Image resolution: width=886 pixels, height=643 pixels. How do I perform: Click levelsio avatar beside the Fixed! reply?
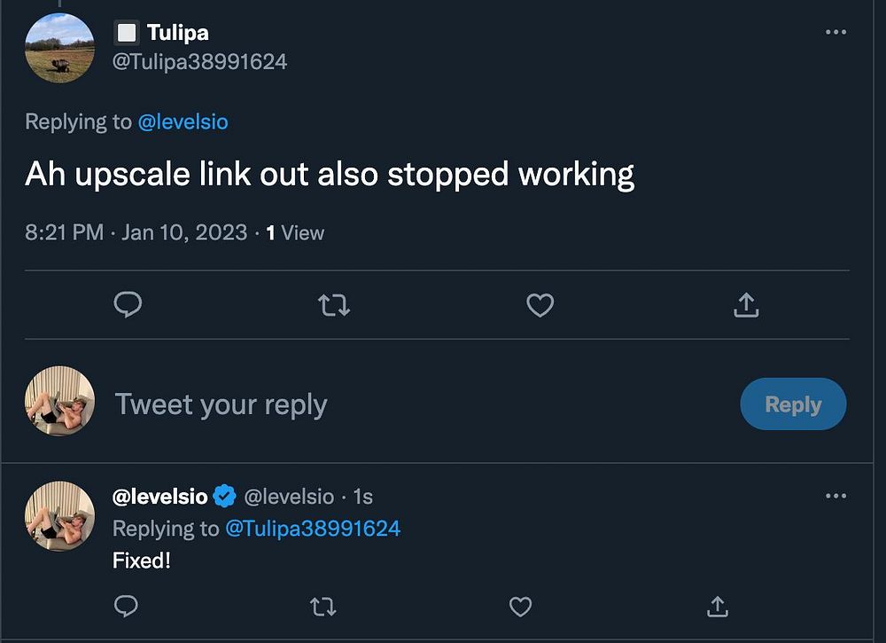click(59, 516)
